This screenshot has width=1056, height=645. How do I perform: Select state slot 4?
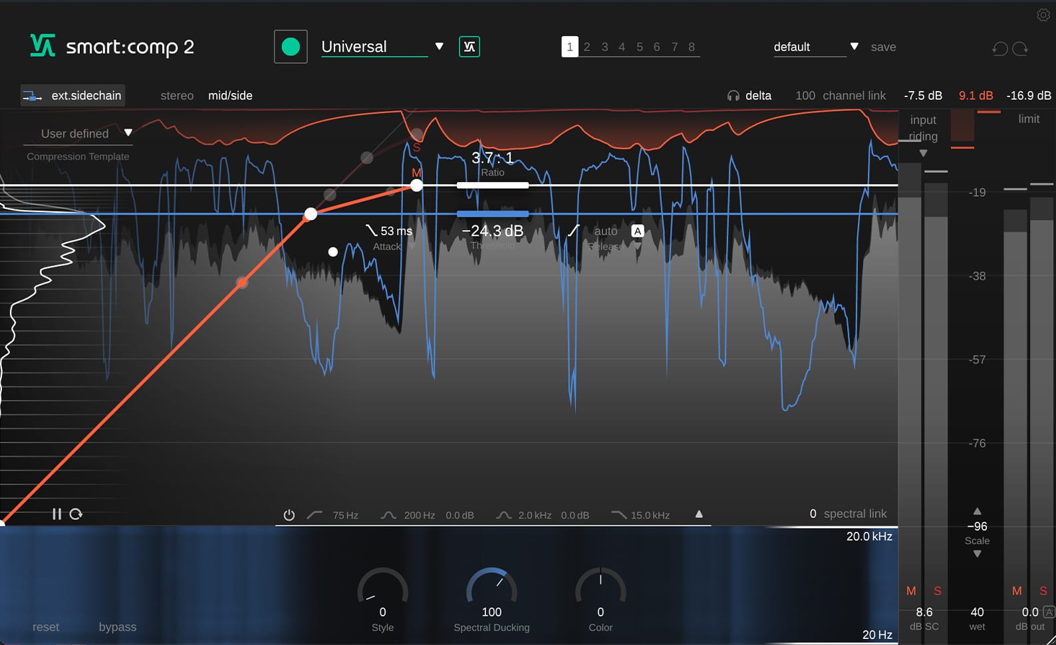pyautogui.click(x=622, y=47)
